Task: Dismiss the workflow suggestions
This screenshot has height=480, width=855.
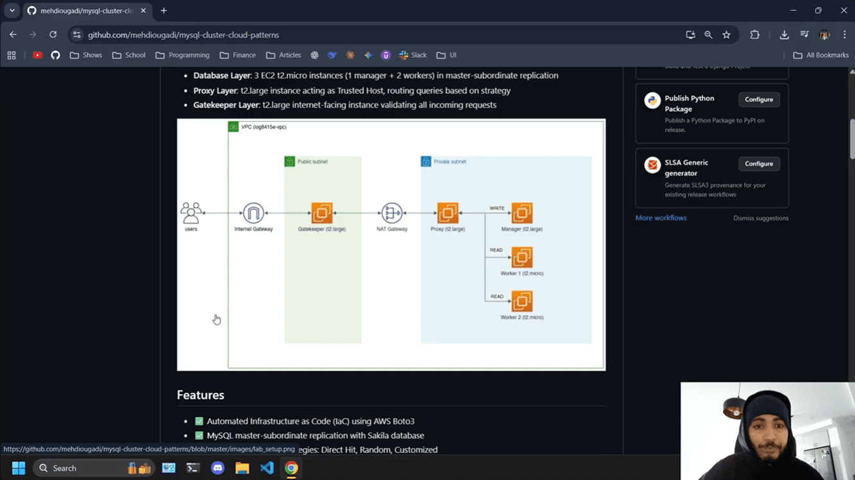Action: click(761, 218)
